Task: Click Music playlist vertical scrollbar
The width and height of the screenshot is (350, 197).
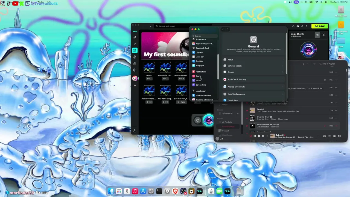Action: (x=346, y=70)
